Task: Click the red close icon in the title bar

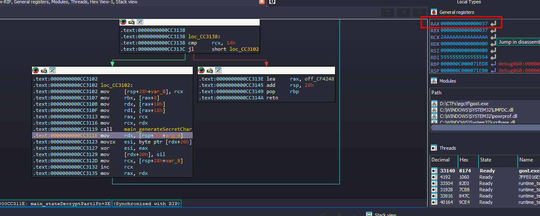Action: [x=262, y=2]
